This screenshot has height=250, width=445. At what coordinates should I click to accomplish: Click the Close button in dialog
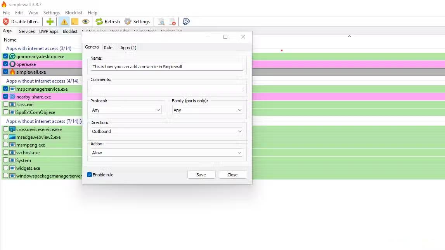[233, 174]
